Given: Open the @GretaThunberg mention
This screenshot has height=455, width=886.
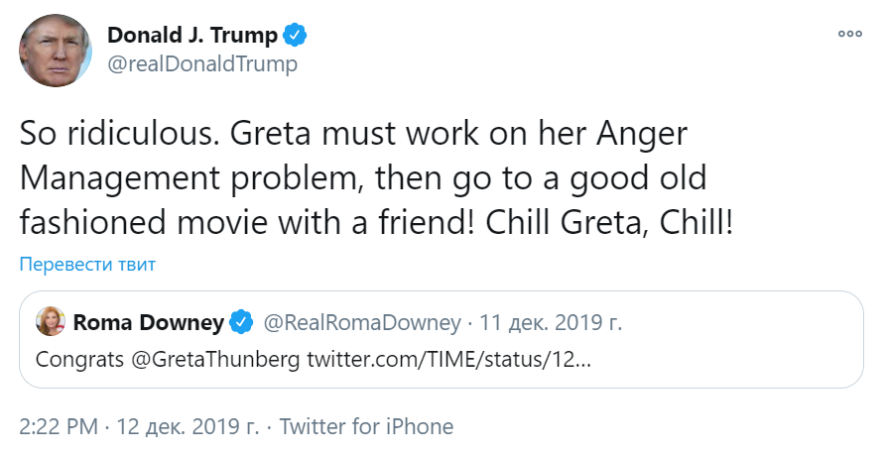Looking at the screenshot, I should (216, 357).
